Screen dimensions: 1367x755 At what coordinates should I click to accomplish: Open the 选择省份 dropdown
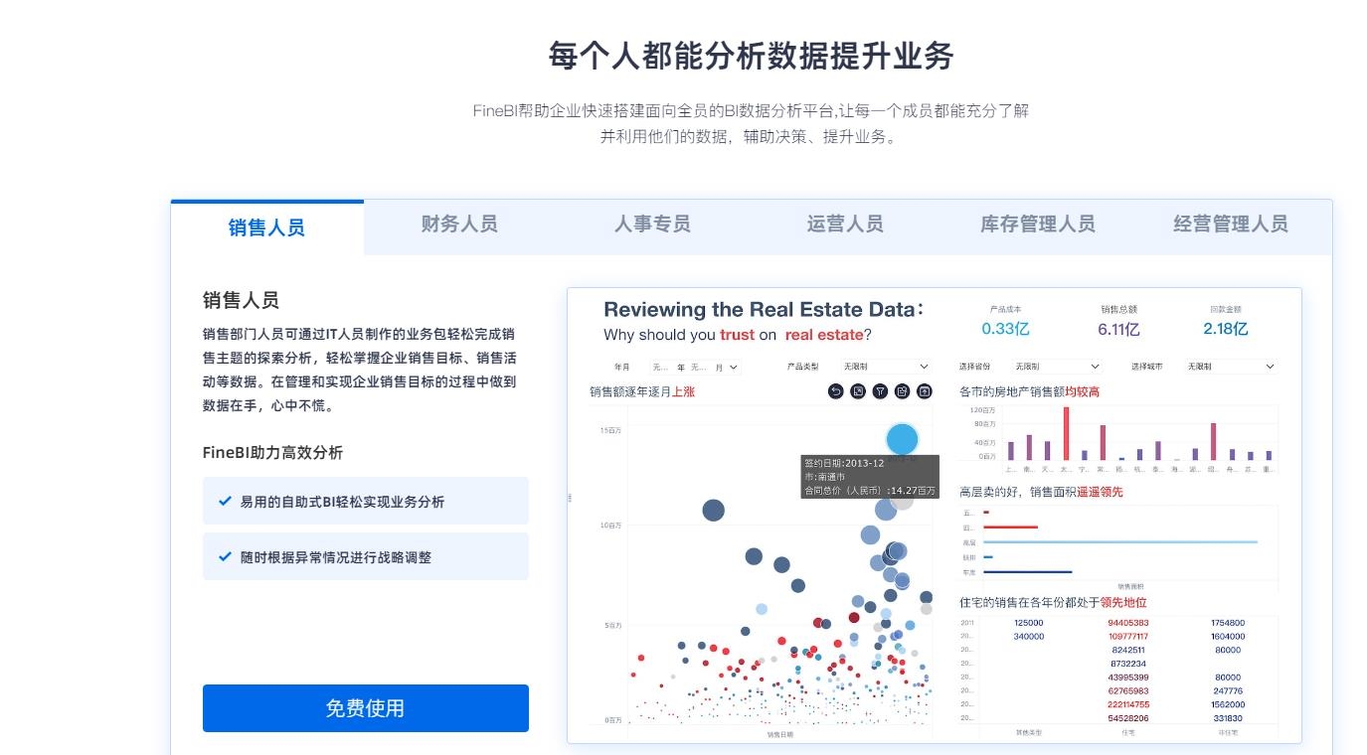click(x=1058, y=367)
